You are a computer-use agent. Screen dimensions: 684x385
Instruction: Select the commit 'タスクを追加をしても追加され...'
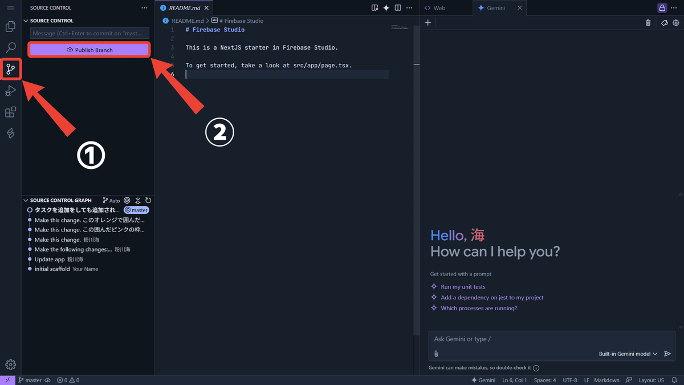point(78,210)
